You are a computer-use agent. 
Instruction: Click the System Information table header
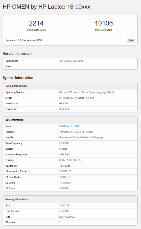point(70,86)
